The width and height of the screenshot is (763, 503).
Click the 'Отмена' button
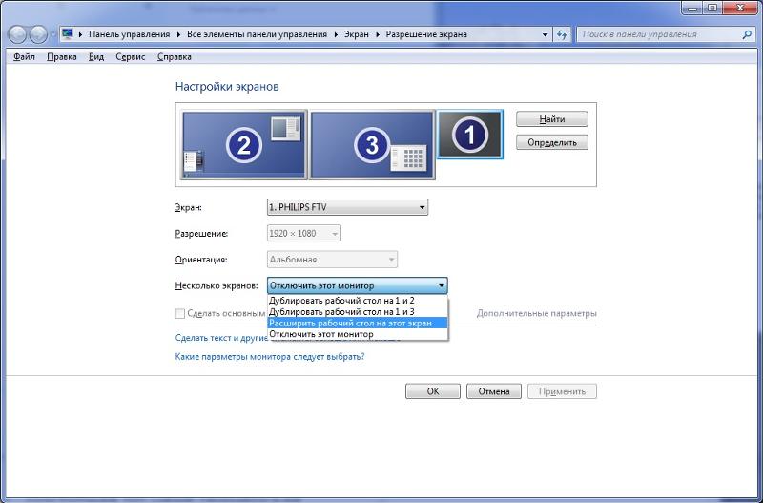click(x=493, y=391)
